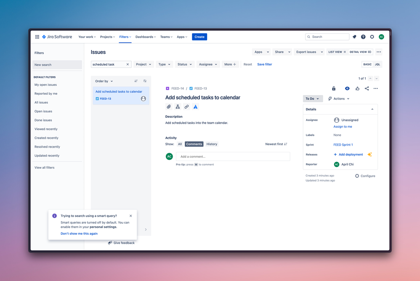
Task: Expand the issue list panel chevron
Action: click(x=146, y=230)
